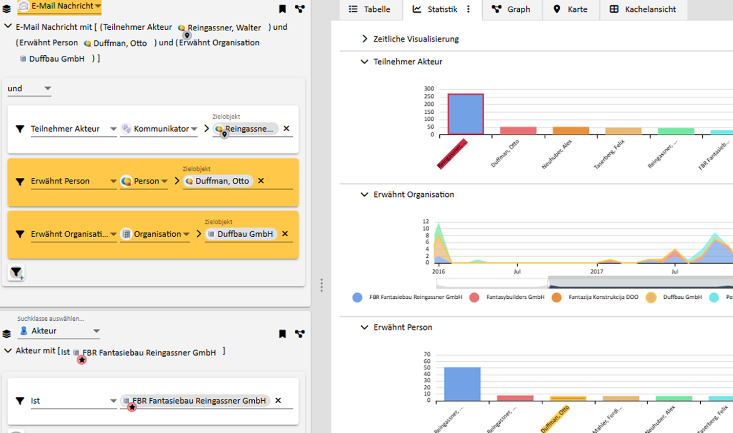Select the Reingassner target object chip
Image resolution: width=733 pixels, height=433 pixels.
(x=246, y=129)
